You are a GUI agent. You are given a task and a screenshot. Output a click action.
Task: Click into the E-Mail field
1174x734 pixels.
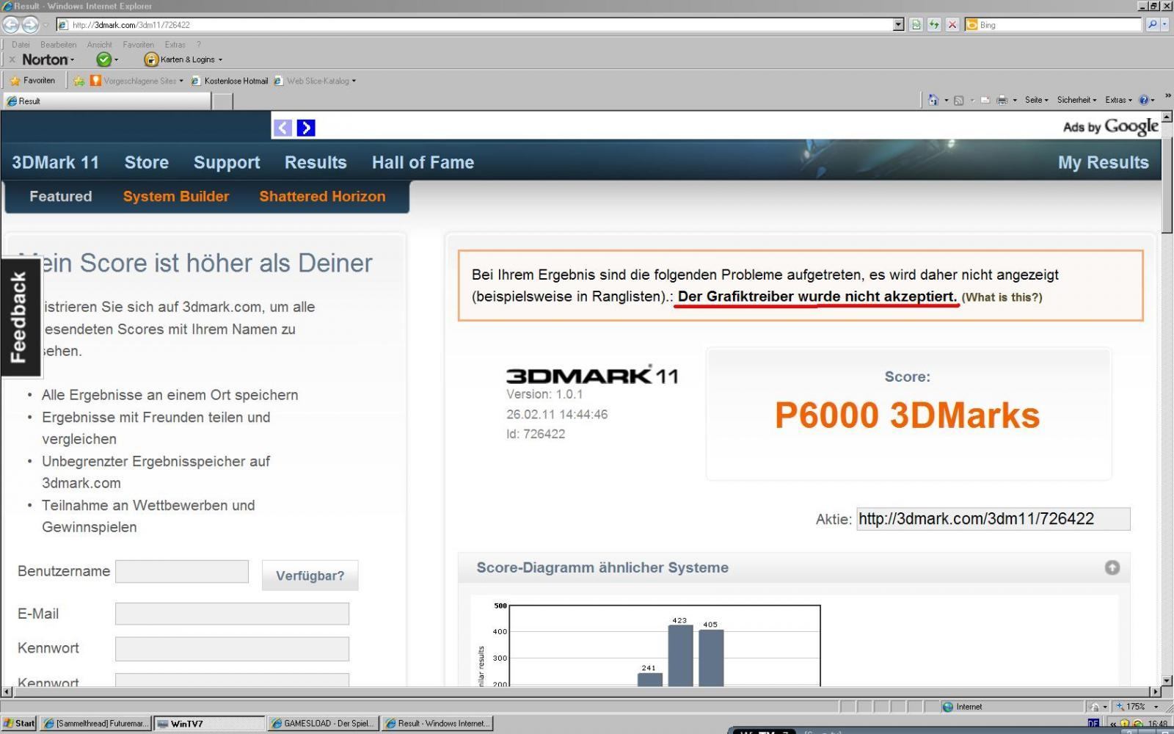[232, 614]
